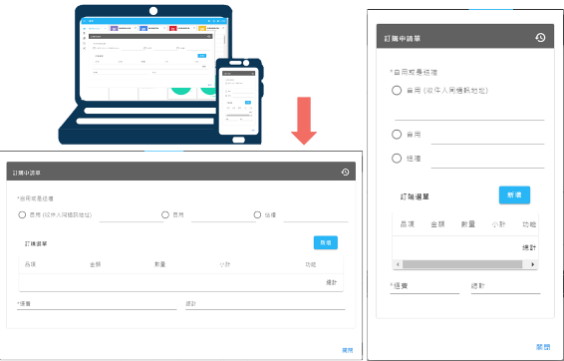Choose 自用 (收件人同通訊地址) radio in mobile form
Screen dimensions: 564x361
(397, 90)
